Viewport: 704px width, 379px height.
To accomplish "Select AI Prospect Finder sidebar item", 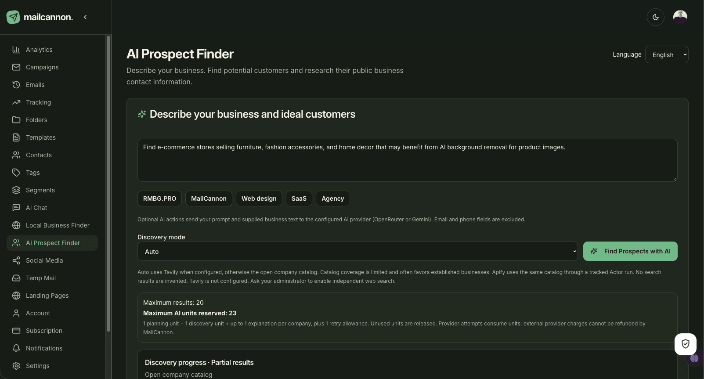I will 52,243.
